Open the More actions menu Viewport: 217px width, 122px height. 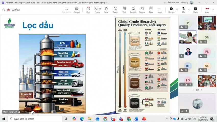(160, 10)
